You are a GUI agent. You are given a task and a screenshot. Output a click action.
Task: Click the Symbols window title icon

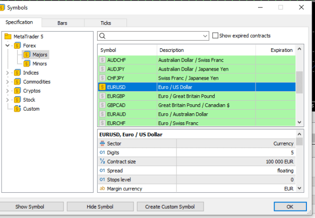[x=2, y=8]
